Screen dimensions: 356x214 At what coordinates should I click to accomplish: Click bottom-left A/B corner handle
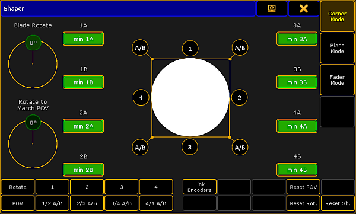click(140, 147)
